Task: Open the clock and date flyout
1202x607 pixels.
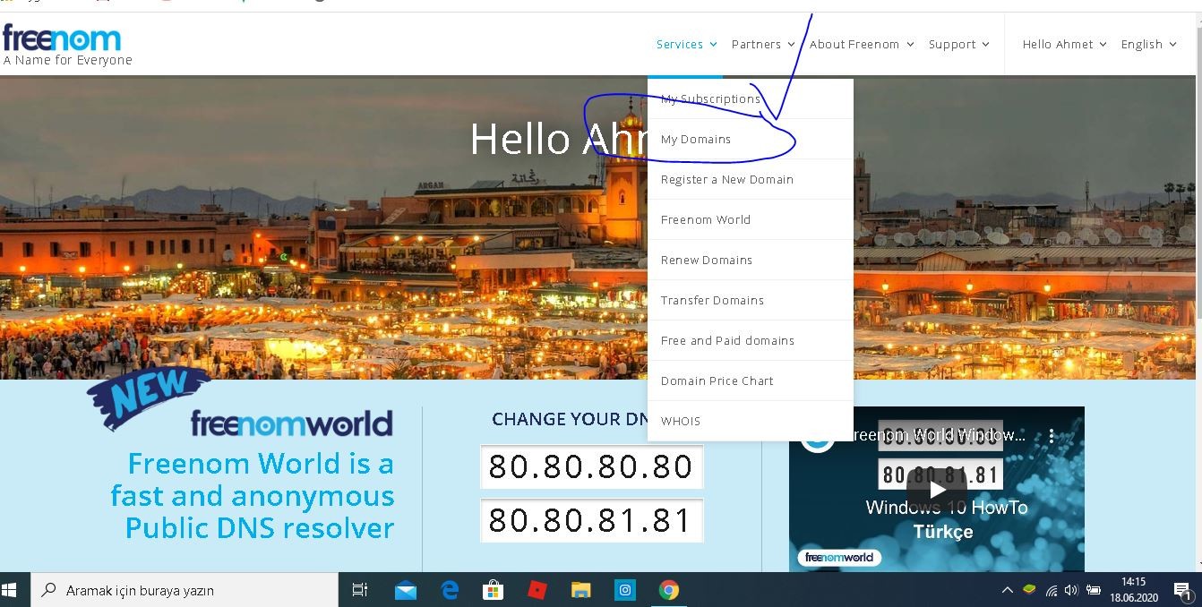Action: point(1134,590)
